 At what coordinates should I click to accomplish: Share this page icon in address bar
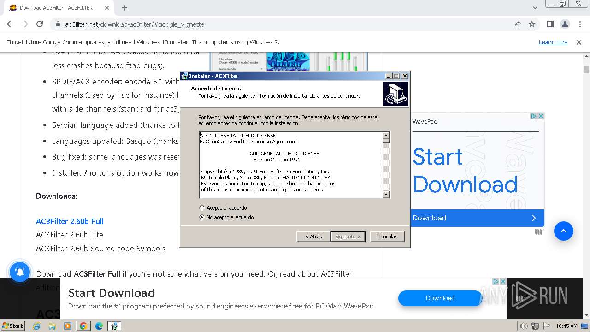[517, 24]
